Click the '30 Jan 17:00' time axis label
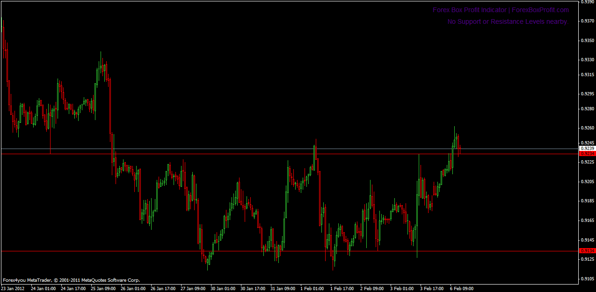 point(253,288)
